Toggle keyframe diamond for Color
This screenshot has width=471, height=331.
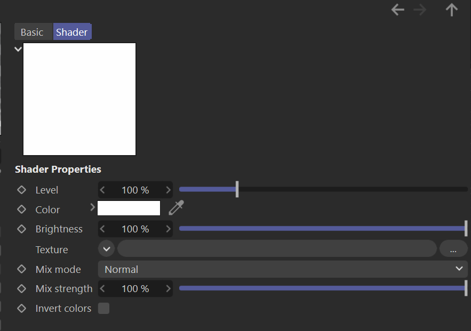(22, 209)
